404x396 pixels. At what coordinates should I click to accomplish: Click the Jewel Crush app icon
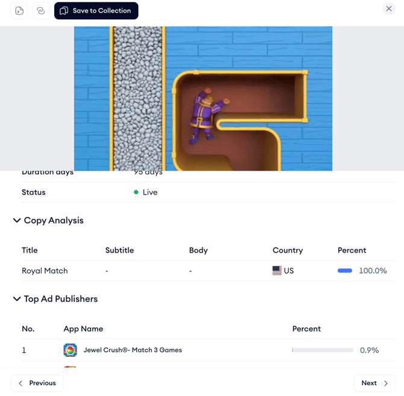(70, 350)
